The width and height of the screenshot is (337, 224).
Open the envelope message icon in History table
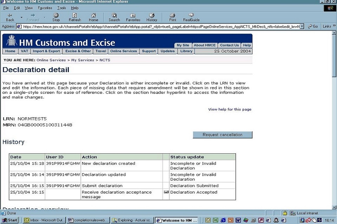tap(166, 192)
